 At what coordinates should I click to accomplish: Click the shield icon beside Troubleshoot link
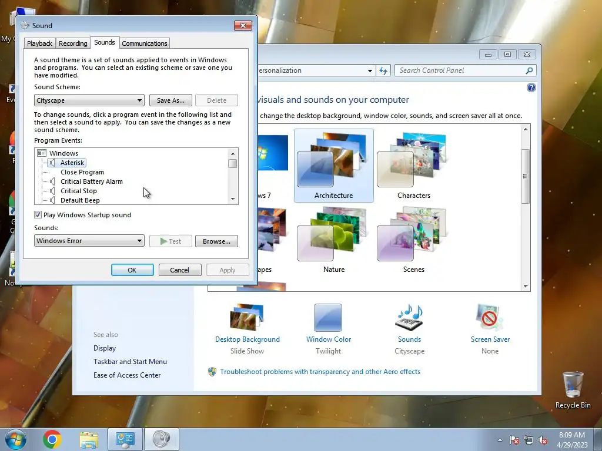(x=212, y=372)
